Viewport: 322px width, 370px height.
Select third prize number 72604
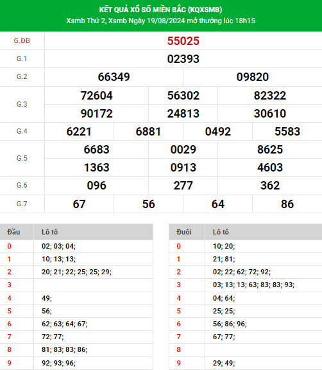97,95
